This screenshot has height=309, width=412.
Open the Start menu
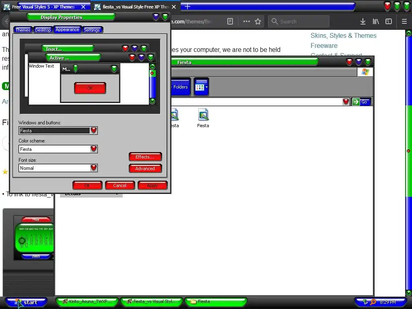click(x=27, y=302)
